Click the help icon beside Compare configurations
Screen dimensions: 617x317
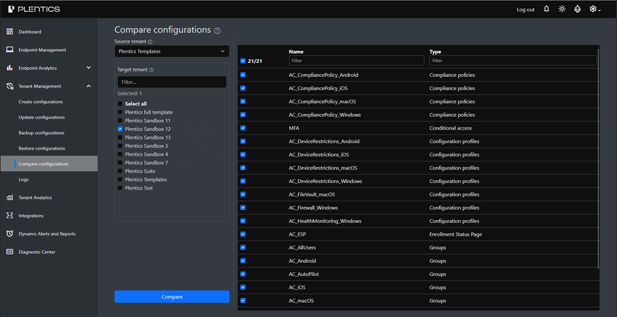coord(217,31)
